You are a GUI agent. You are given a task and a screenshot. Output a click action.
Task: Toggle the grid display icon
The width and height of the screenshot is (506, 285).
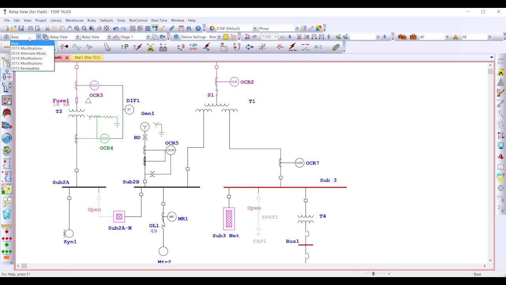click(x=148, y=28)
